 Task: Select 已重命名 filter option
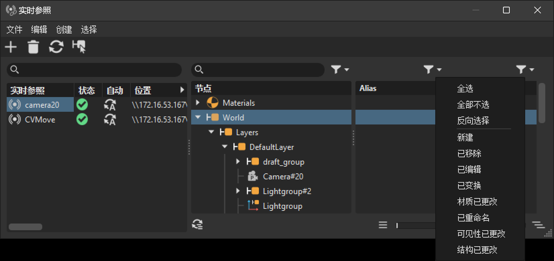pos(473,217)
